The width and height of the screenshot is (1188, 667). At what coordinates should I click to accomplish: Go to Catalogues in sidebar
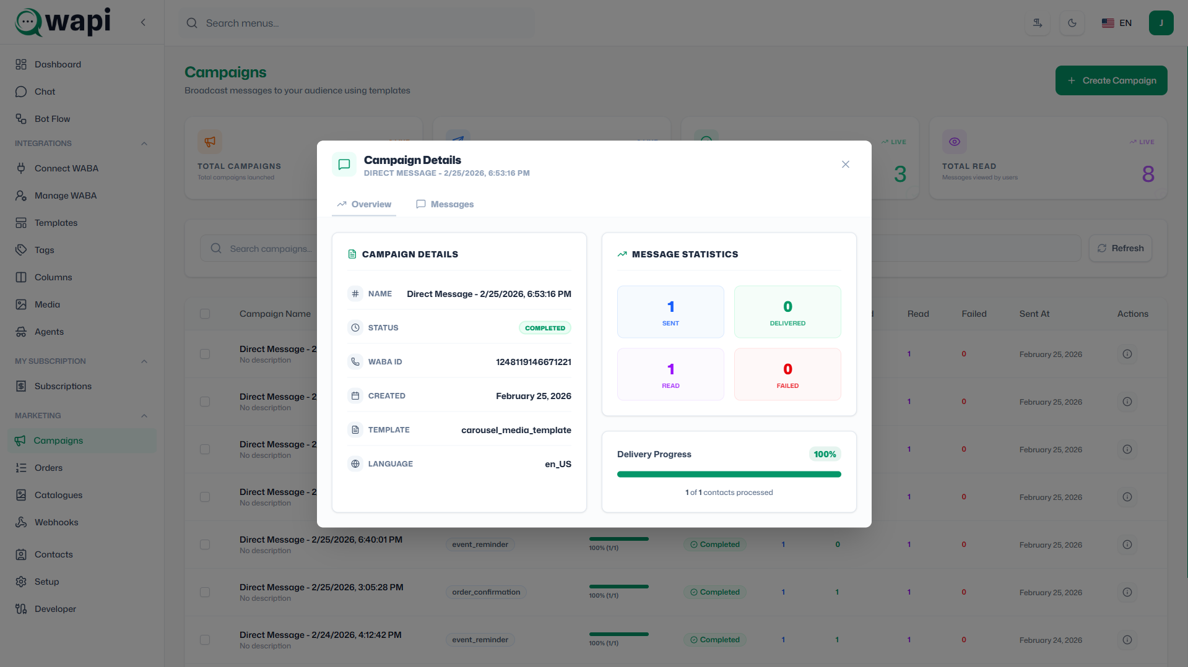coord(58,495)
